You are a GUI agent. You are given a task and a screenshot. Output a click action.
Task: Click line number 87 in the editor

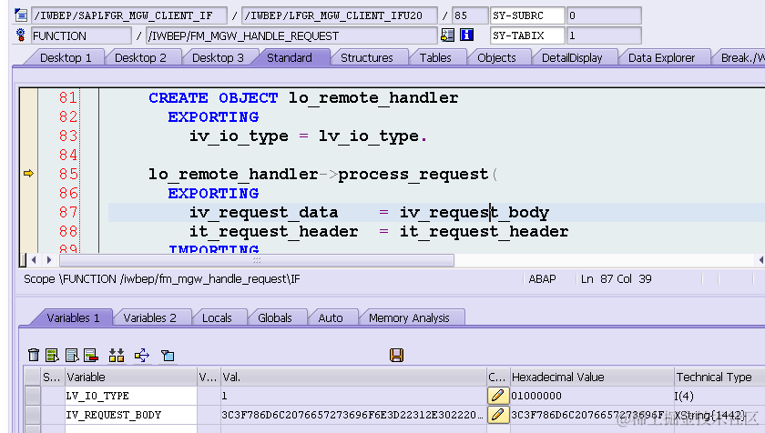click(68, 212)
